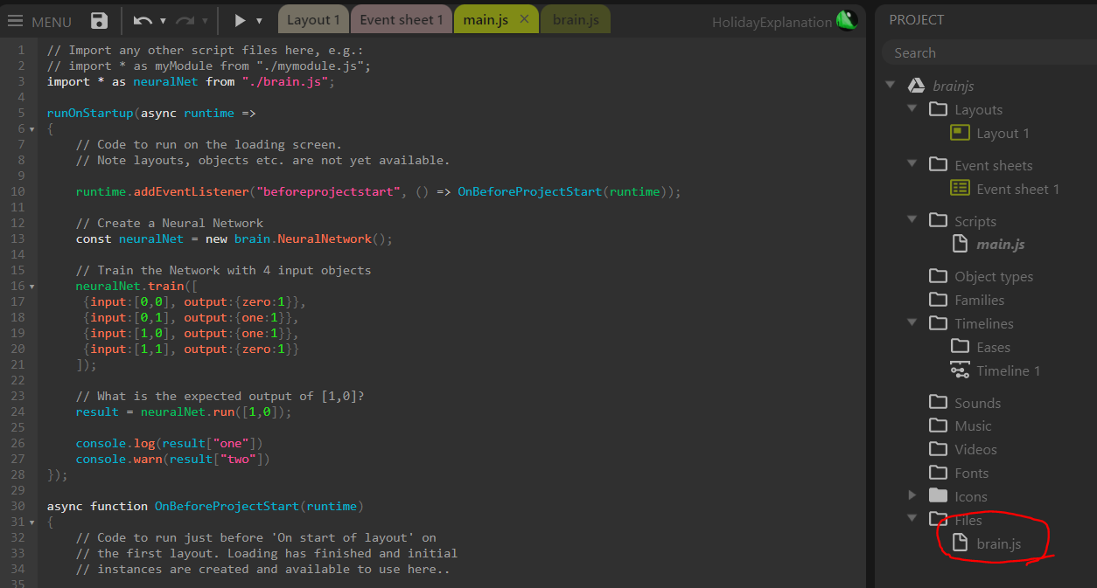1097x588 pixels.
Task: Click the Sounds folder icon
Action: pyautogui.click(x=939, y=402)
